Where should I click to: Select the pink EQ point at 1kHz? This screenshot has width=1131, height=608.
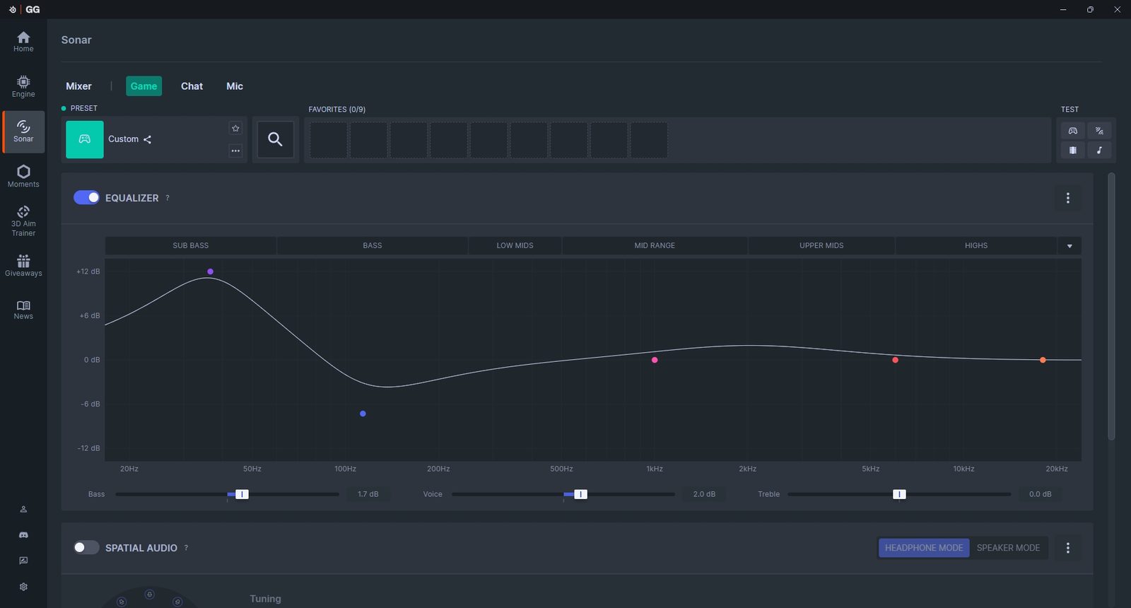coord(655,360)
